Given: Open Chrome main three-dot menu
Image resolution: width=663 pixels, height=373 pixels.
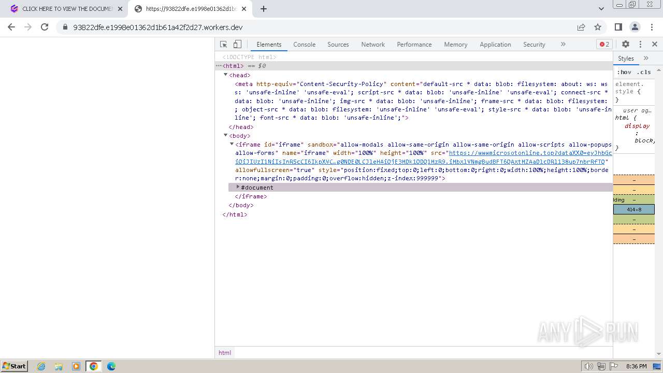Looking at the screenshot, I should [x=652, y=27].
